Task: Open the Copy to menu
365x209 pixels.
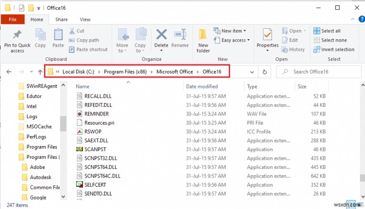Action: click(x=140, y=40)
